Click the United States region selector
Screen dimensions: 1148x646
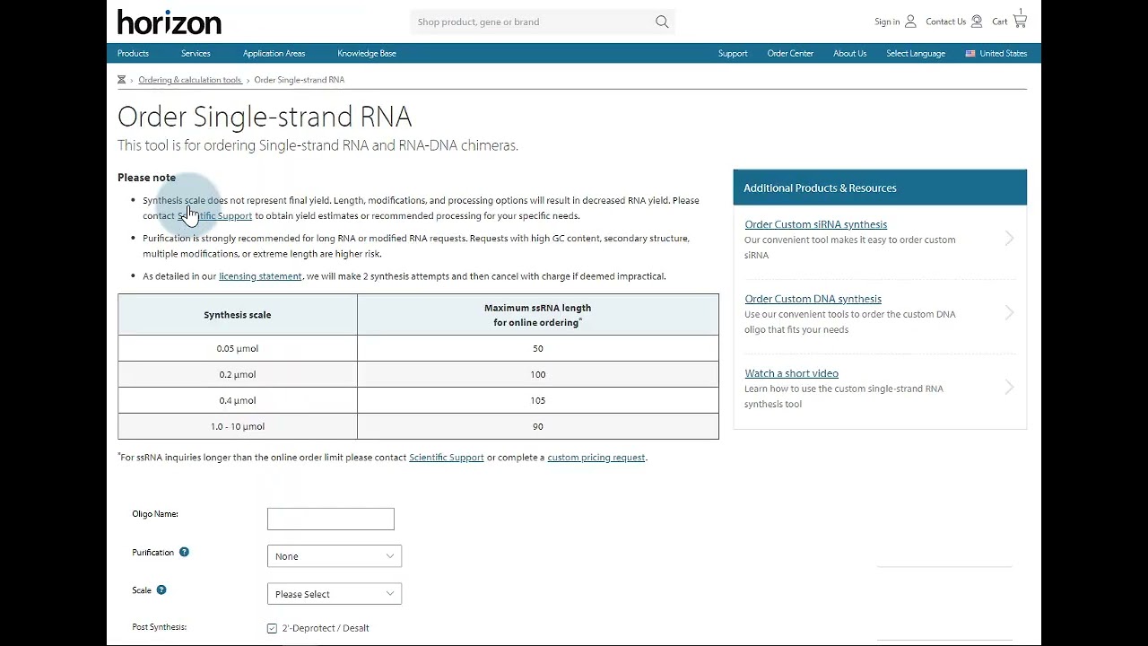point(996,53)
